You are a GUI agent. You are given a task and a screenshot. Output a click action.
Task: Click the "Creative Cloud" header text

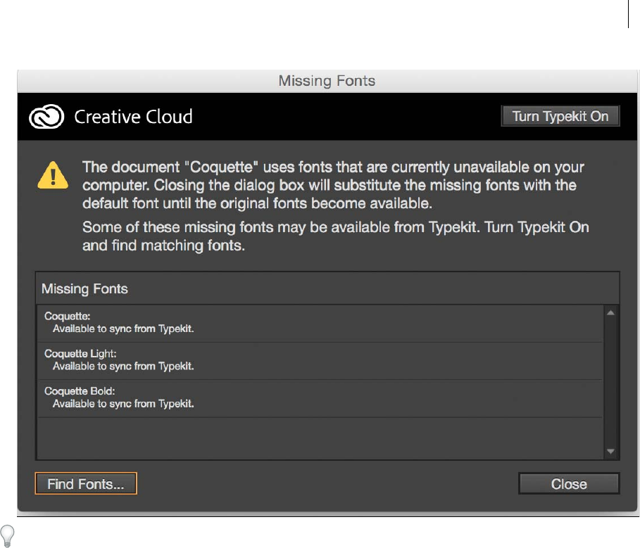click(133, 117)
